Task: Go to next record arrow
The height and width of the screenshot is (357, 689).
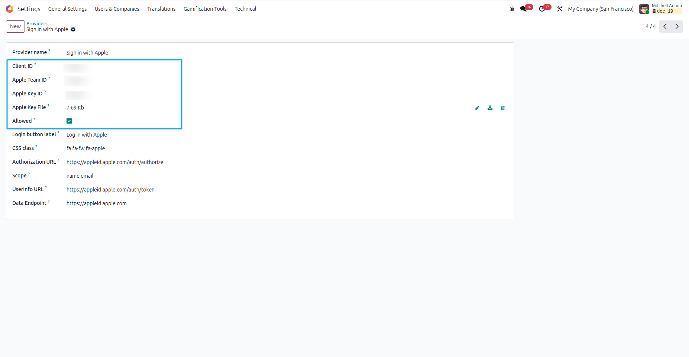Action: tap(677, 26)
